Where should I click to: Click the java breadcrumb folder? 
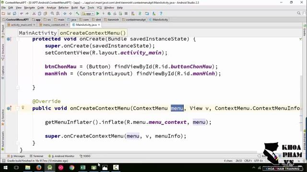[x=72, y=20]
